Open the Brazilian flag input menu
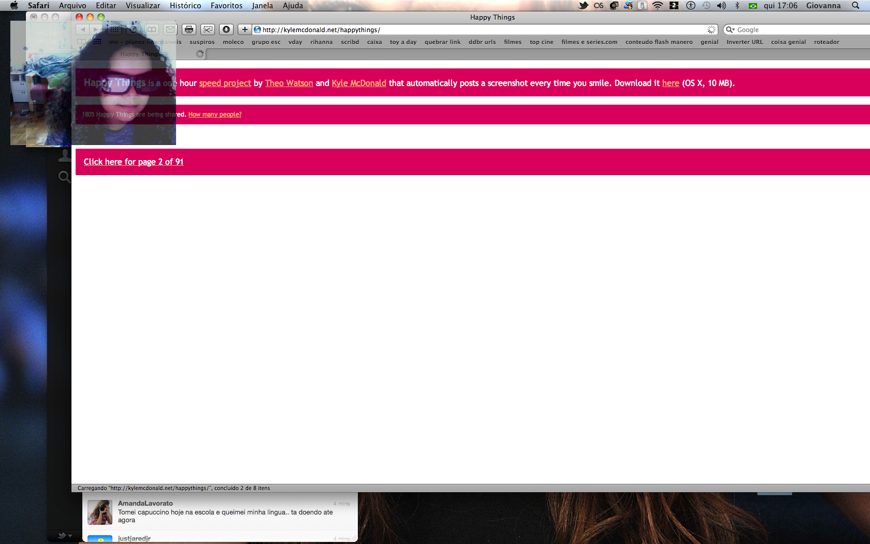The width and height of the screenshot is (870, 544). click(753, 6)
